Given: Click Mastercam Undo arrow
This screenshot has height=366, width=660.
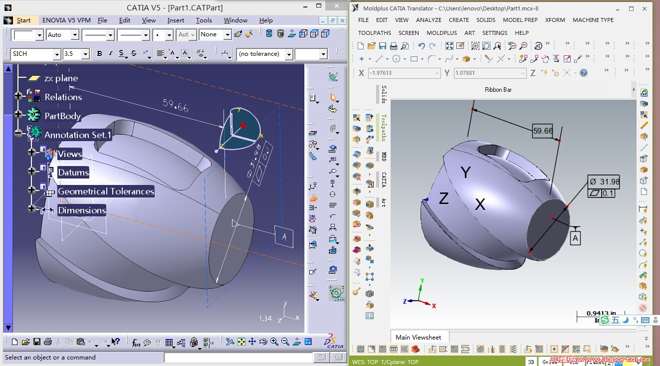Looking at the screenshot, I should click(x=422, y=46).
